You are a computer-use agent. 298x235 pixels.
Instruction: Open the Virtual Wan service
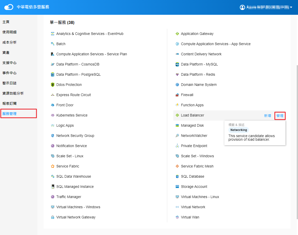(x=190, y=217)
